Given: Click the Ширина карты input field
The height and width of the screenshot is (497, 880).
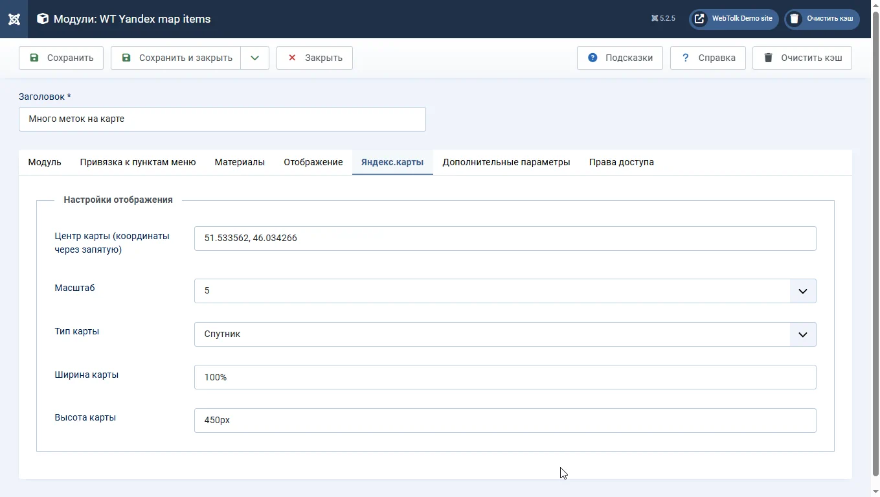Looking at the screenshot, I should [505, 377].
